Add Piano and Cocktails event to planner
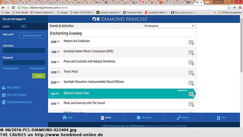 click(191, 62)
